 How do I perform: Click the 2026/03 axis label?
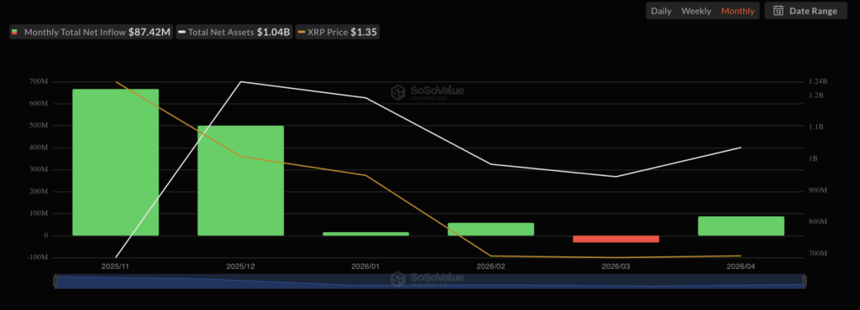pos(616,266)
